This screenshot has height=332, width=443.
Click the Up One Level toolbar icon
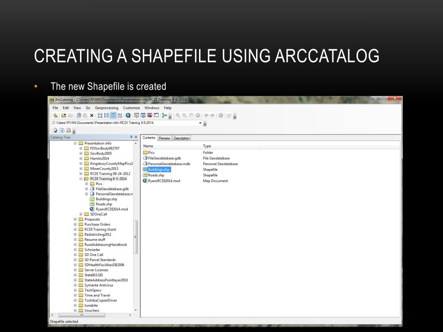point(55,115)
